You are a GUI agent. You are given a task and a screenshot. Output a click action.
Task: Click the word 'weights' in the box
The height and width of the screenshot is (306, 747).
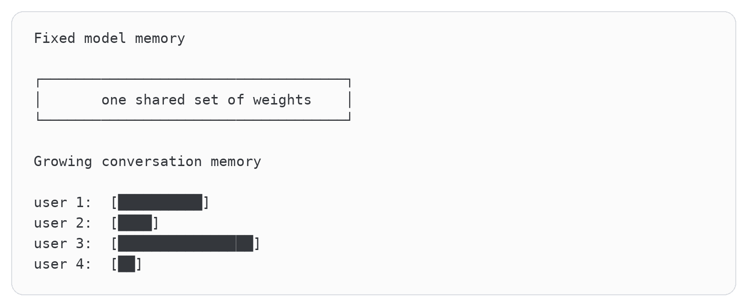[282, 100]
